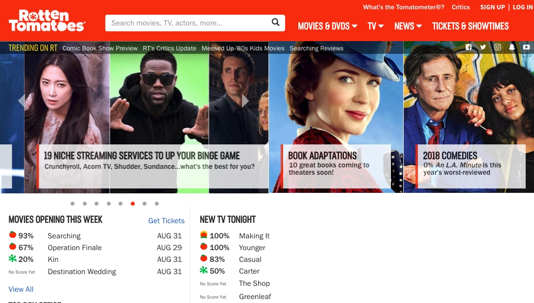Open the Facebook social icon

click(x=469, y=47)
